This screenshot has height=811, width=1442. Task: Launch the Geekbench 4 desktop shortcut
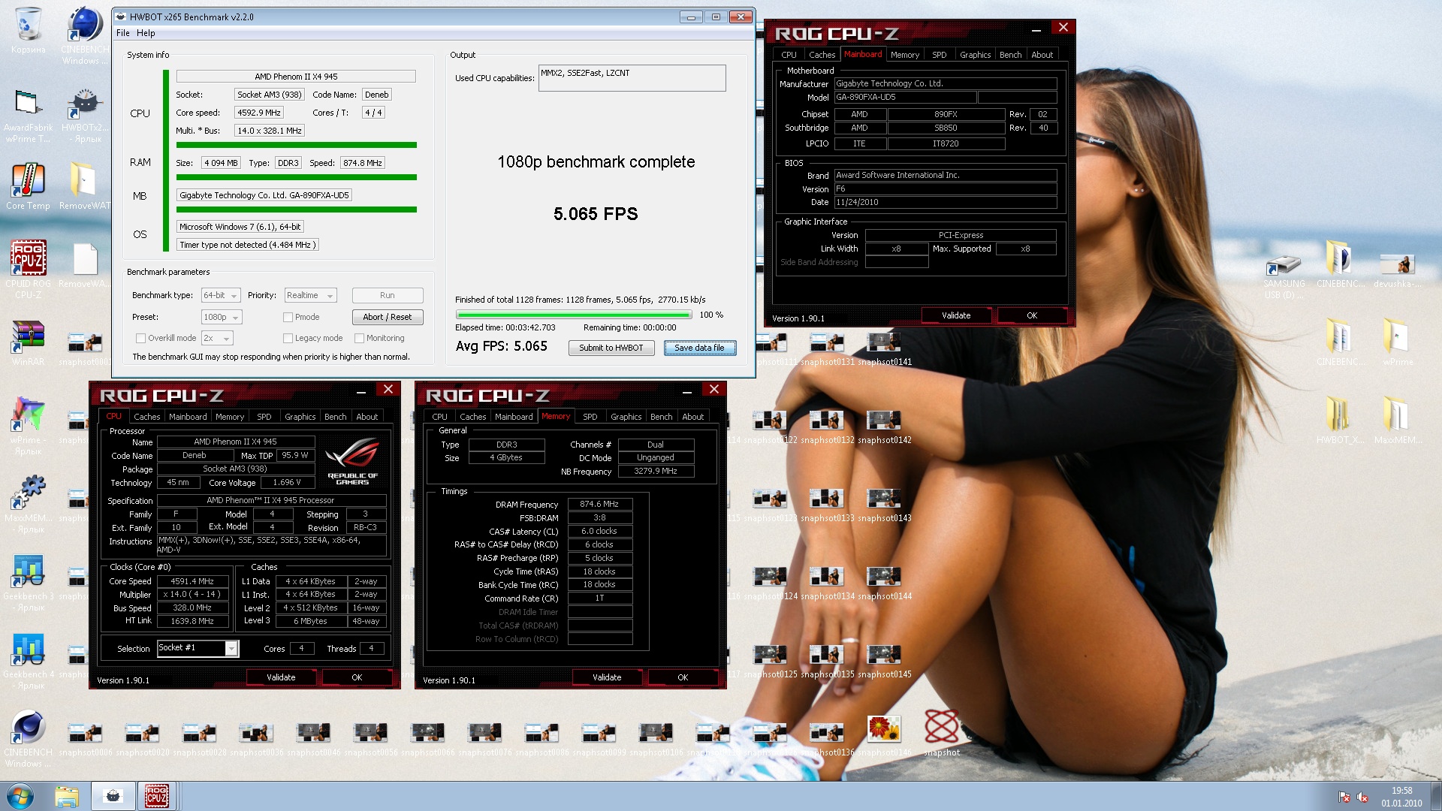[28, 660]
